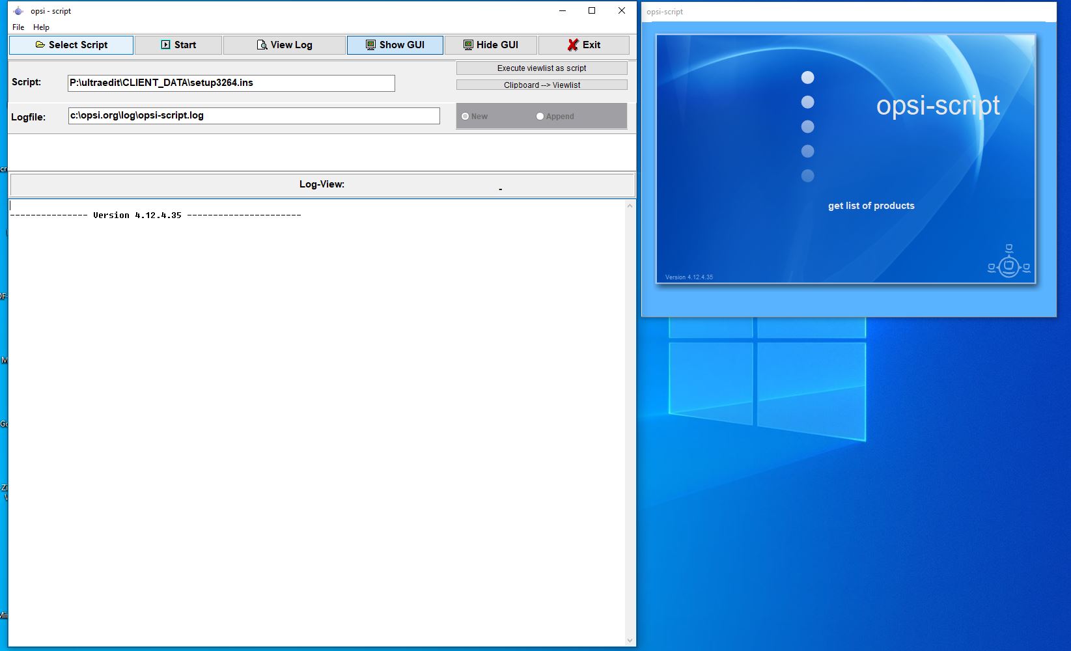1071x651 pixels.
Task: Start the script with the Start button
Action: pos(178,45)
